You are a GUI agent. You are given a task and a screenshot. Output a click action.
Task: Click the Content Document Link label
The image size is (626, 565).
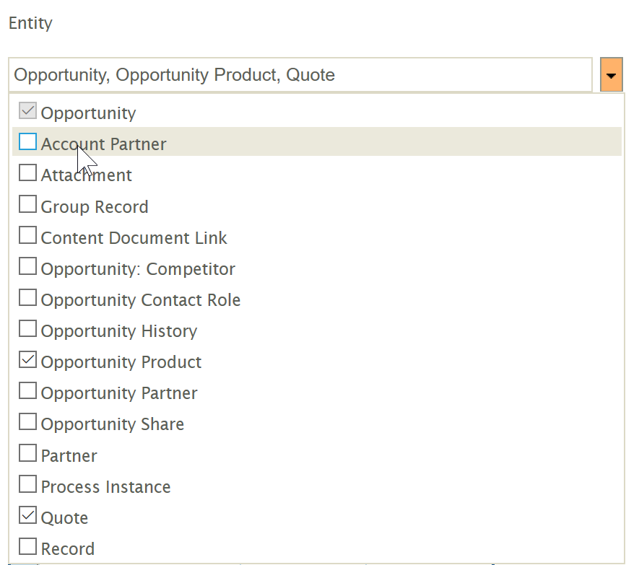tap(134, 238)
